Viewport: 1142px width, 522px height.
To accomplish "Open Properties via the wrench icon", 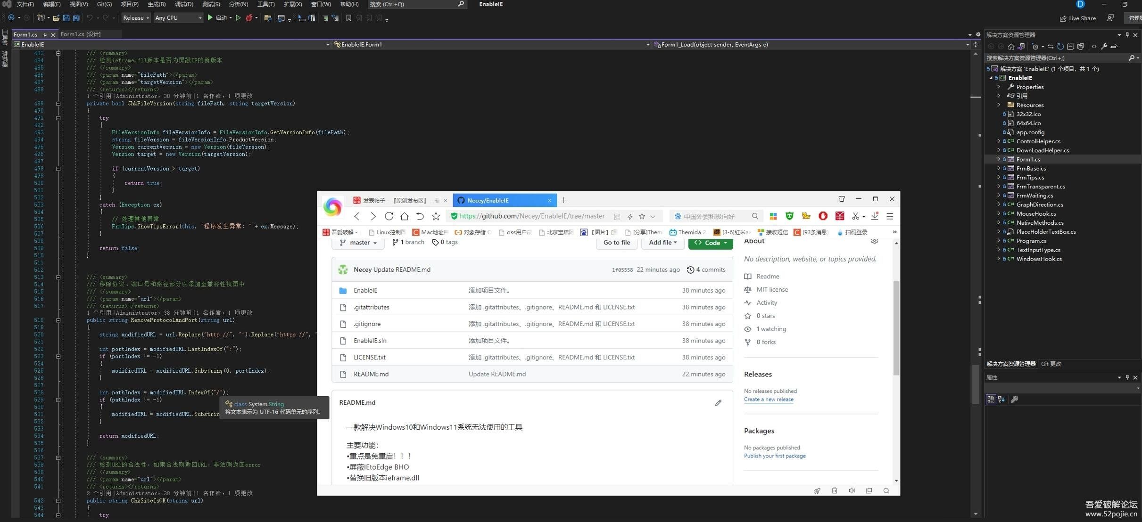I will [x=1105, y=46].
